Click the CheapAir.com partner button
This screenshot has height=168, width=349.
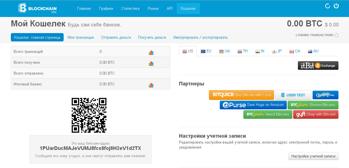pyautogui.click(x=325, y=95)
